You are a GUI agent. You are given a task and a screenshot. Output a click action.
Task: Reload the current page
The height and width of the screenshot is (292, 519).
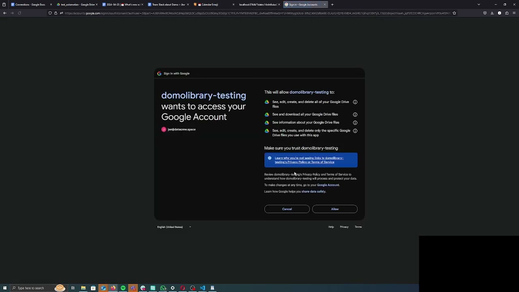click(x=19, y=13)
